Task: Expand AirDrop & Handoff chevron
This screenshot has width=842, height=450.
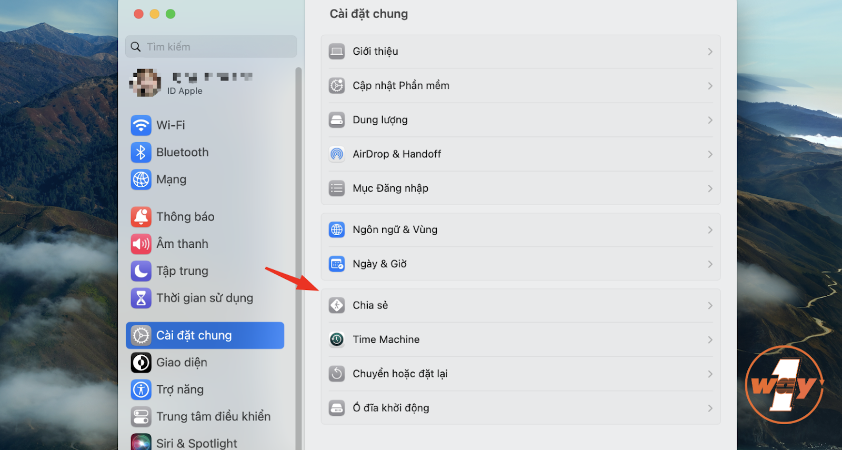Action: pos(710,154)
